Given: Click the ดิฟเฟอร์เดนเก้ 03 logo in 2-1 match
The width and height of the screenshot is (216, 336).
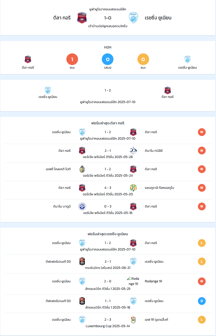Looking at the screenshot, I should click(82, 261).
